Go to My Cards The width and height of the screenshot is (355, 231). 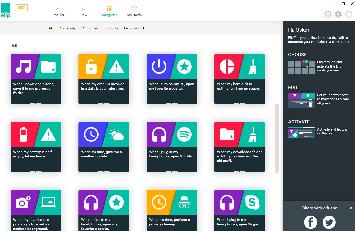(x=134, y=12)
